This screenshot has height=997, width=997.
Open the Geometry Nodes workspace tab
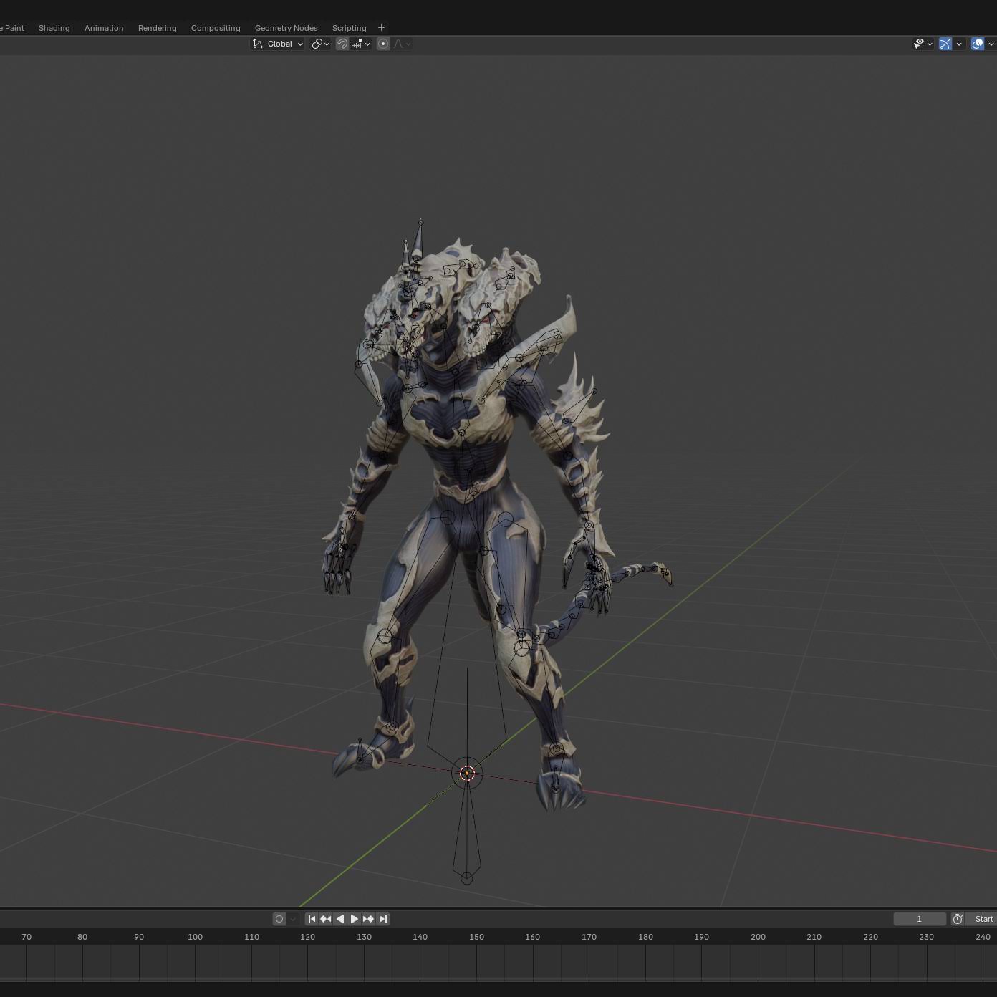point(286,28)
